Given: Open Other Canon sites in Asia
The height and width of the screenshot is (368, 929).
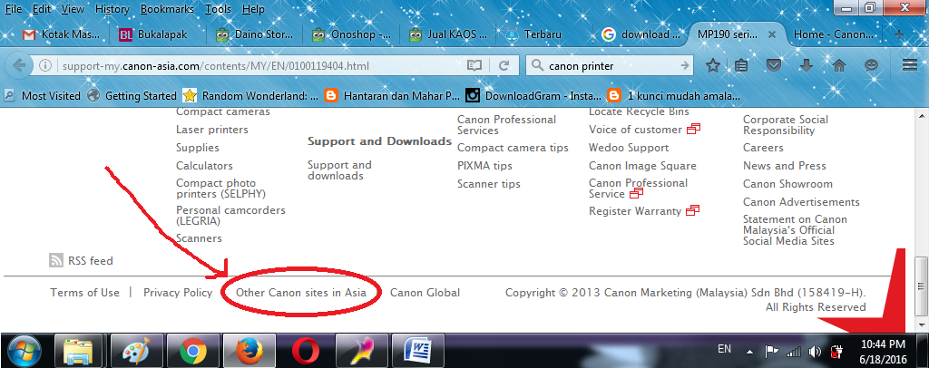Looking at the screenshot, I should pyautogui.click(x=301, y=292).
